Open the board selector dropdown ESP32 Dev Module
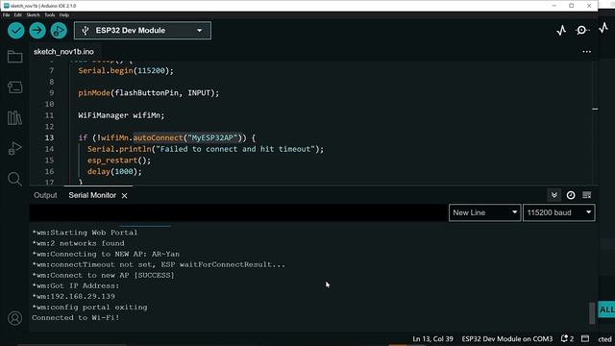615x346 pixels. pyautogui.click(x=142, y=31)
